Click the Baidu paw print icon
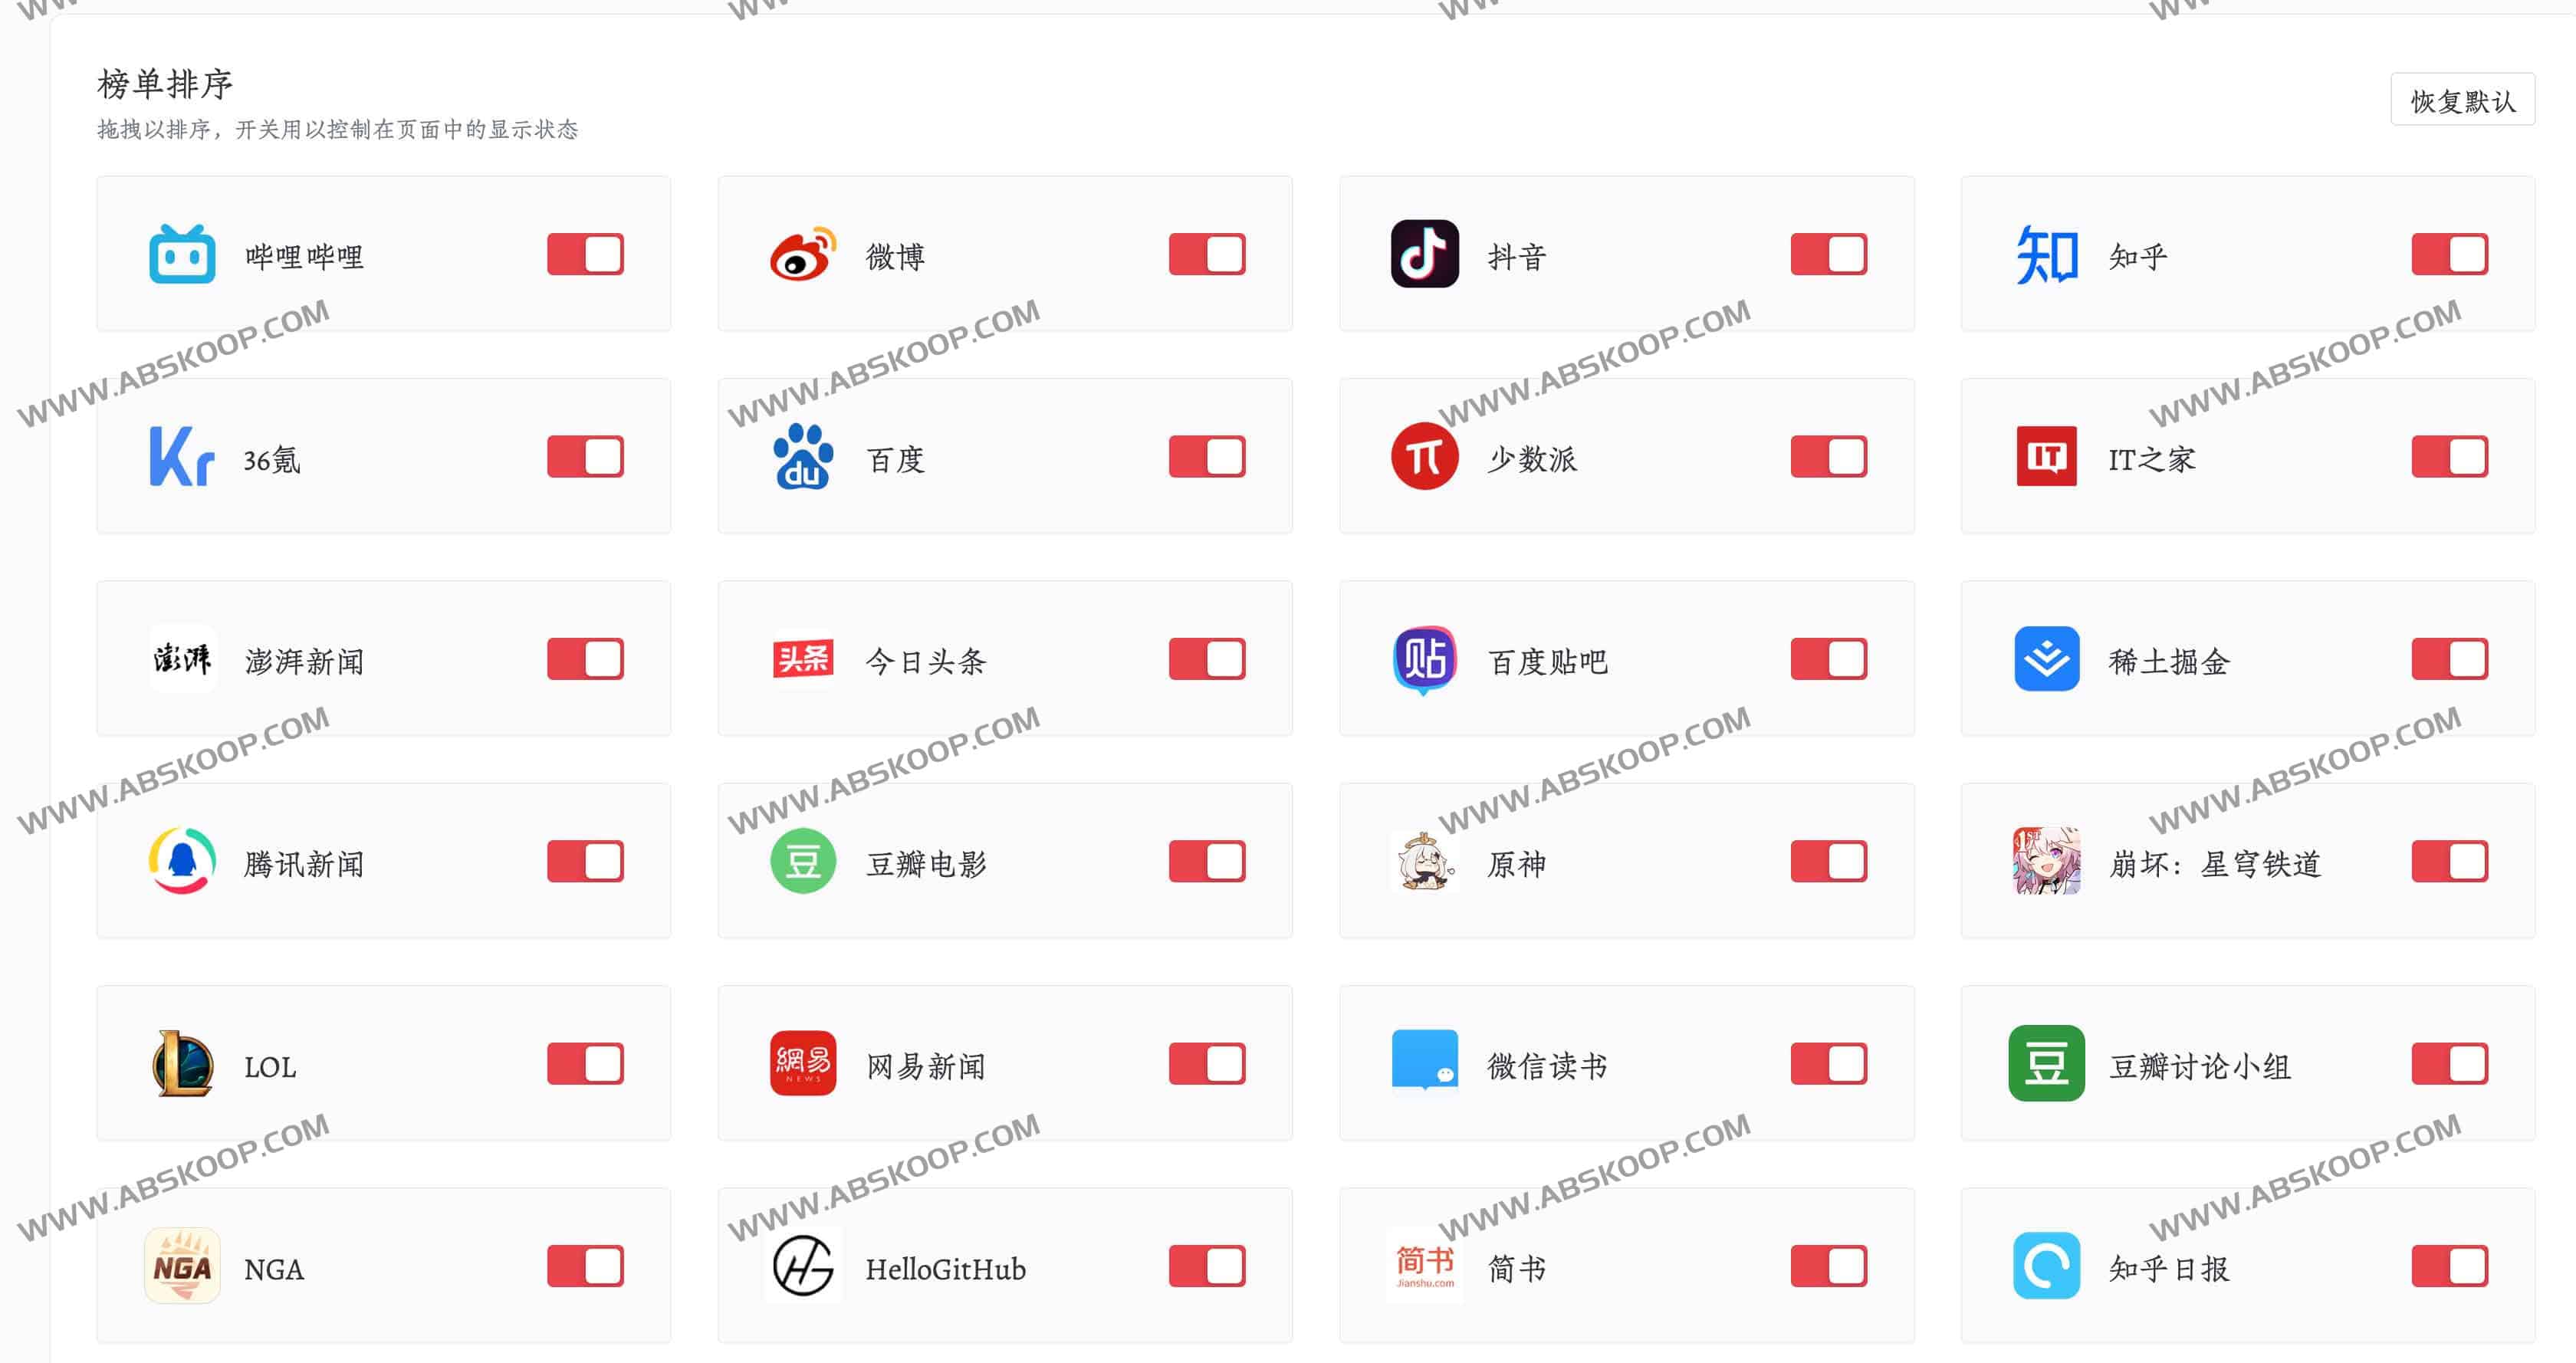 803,457
